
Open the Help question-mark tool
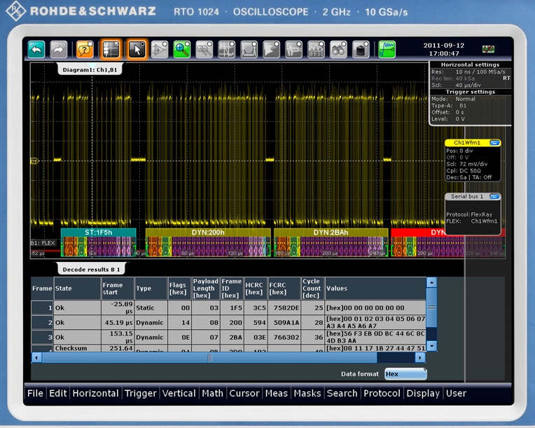[x=85, y=49]
